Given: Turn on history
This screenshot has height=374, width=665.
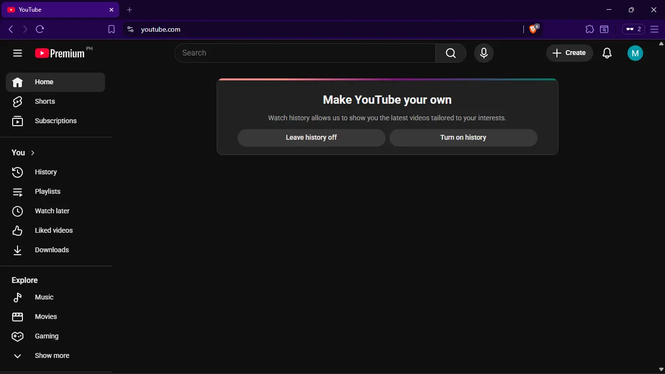Looking at the screenshot, I should coord(463,137).
